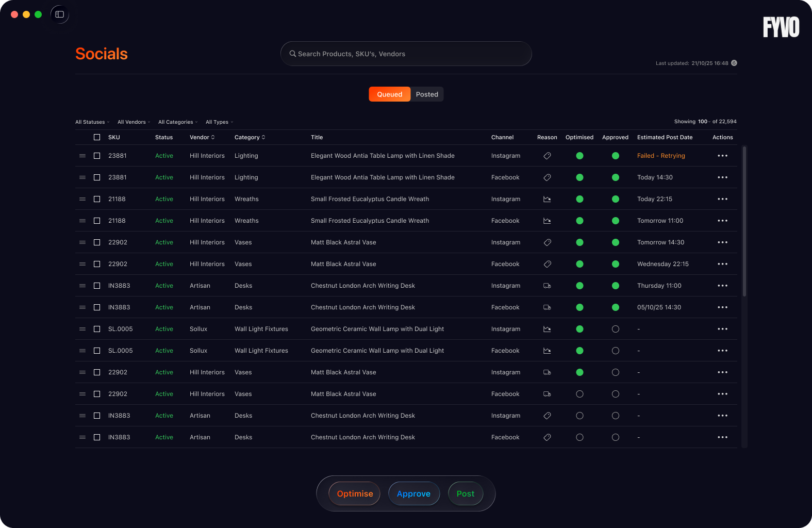
Task: Click the refresh icon beside Last updated
Action: (734, 63)
